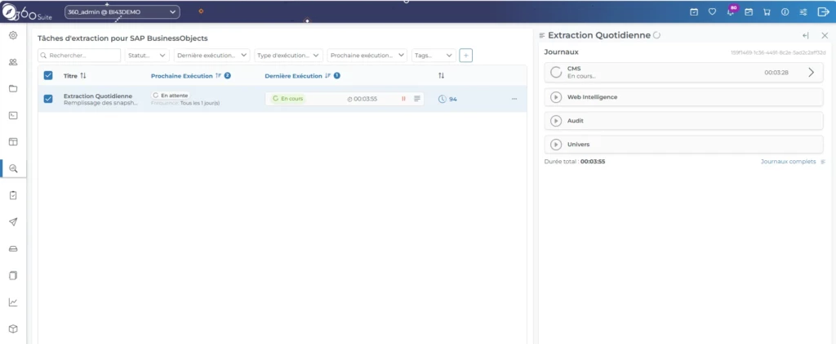Start the Web Intelligence extraction play icon
This screenshot has height=344, width=836.
[556, 97]
